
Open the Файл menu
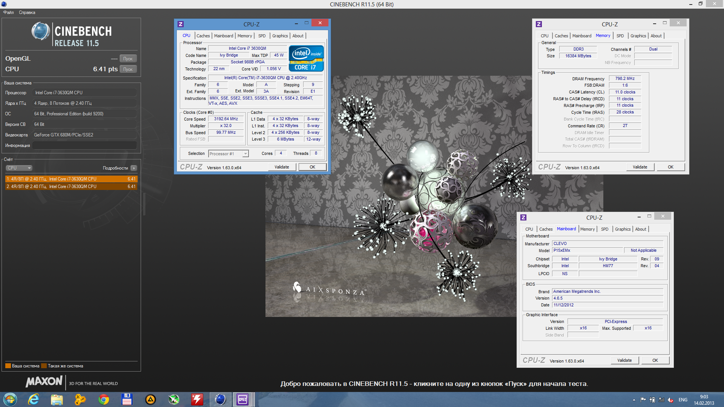click(x=8, y=12)
